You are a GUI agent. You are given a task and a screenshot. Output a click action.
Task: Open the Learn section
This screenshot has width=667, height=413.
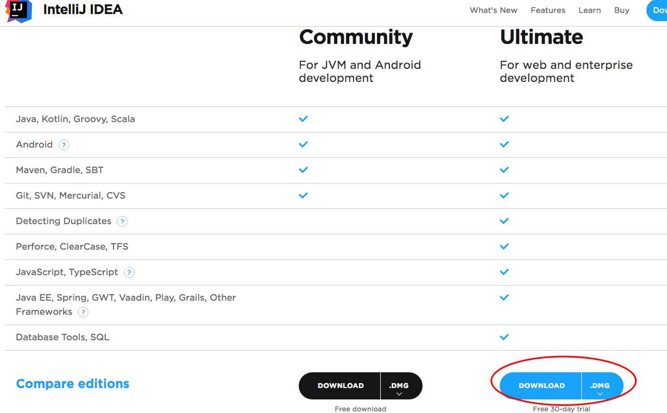589,10
